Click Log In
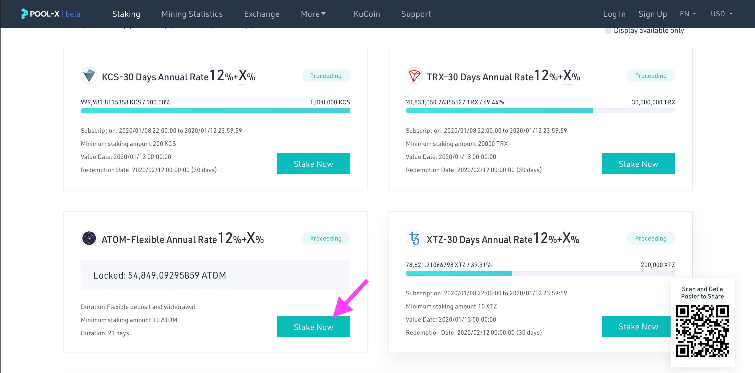The image size is (755, 373). tap(614, 14)
